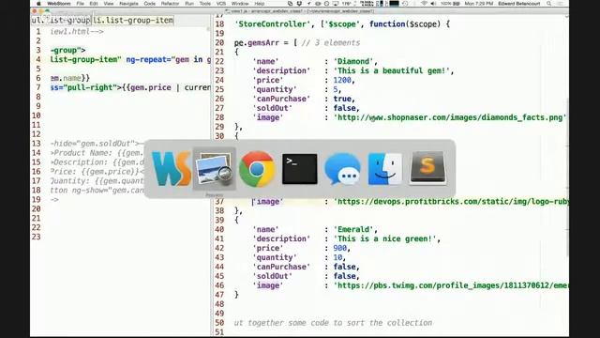Click line number 23 in left gutter
The height and width of the screenshot is (338, 600).
[36, 237]
